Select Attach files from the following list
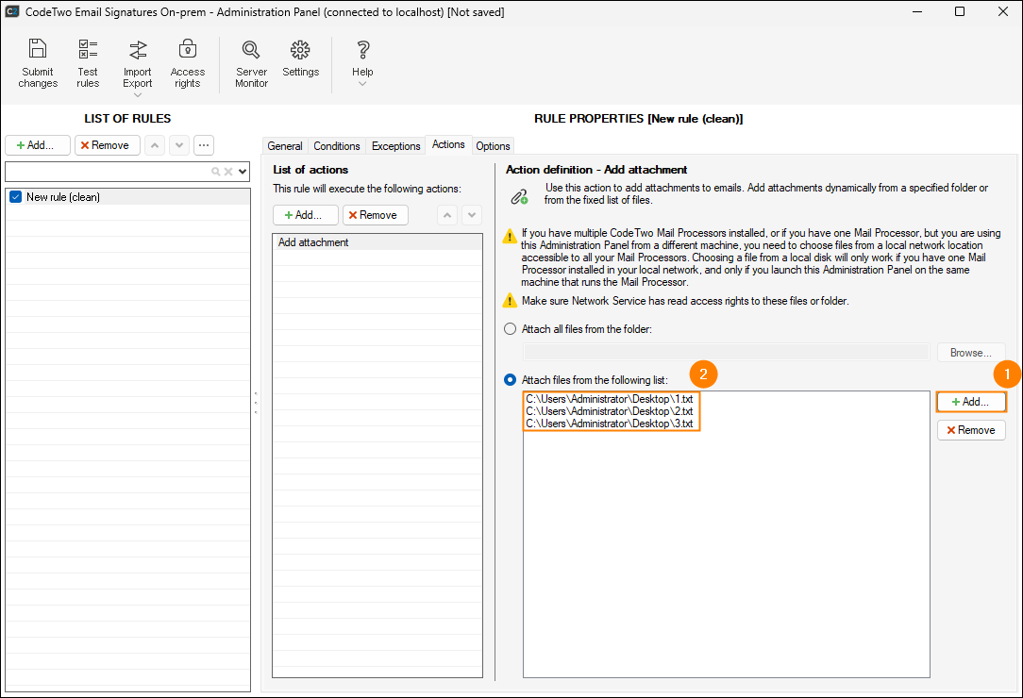This screenshot has height=698, width=1023. [511, 379]
